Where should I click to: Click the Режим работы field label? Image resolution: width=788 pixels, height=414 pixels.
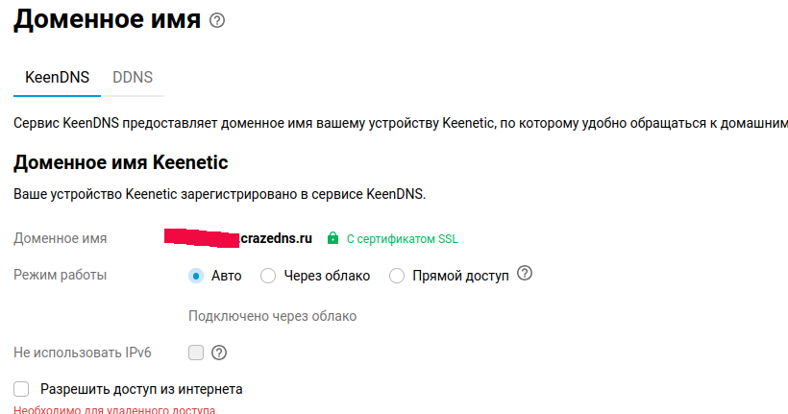tap(60, 276)
